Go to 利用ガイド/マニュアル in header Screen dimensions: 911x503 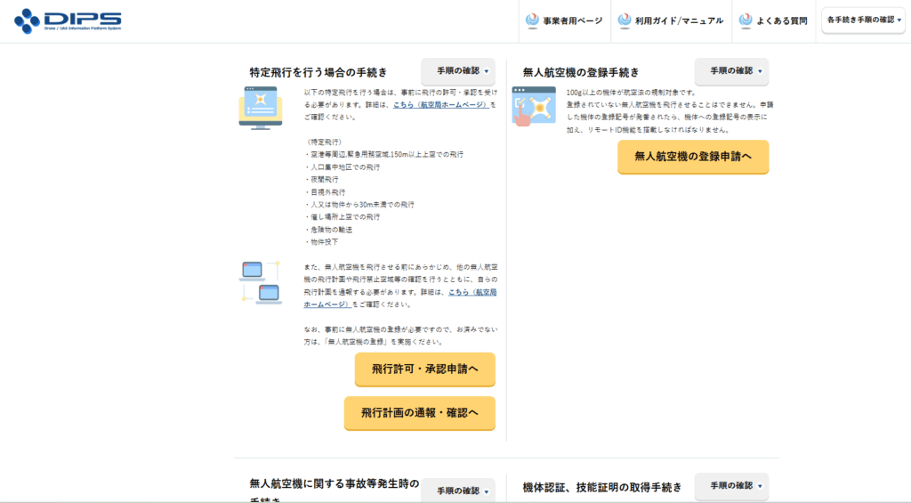click(679, 20)
